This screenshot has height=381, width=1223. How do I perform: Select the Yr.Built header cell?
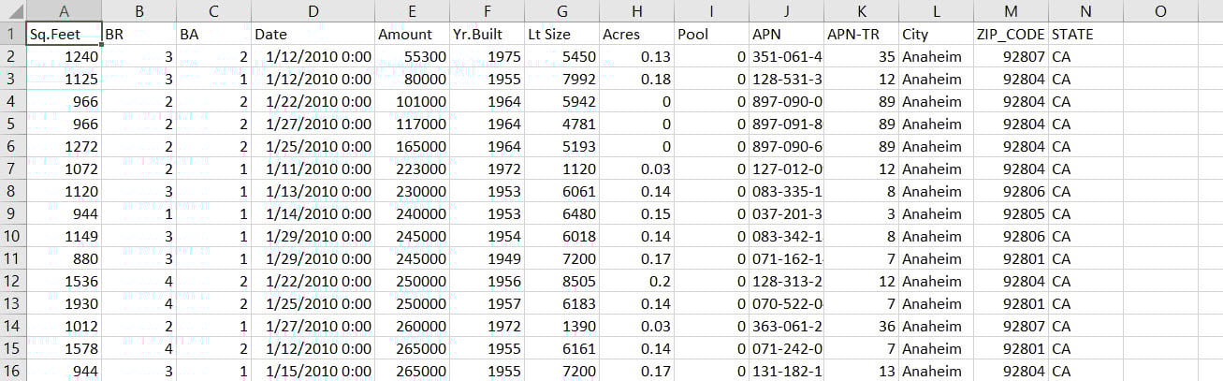pyautogui.click(x=487, y=35)
